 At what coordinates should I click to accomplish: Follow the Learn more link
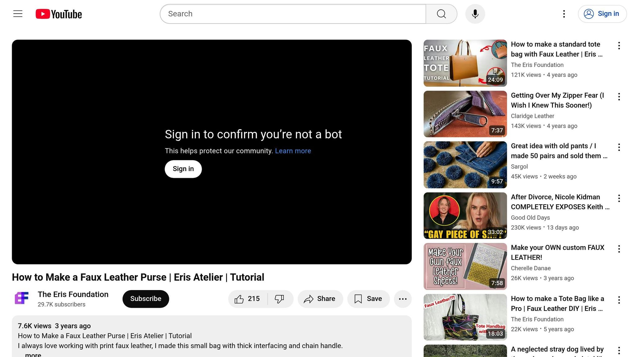click(x=293, y=151)
